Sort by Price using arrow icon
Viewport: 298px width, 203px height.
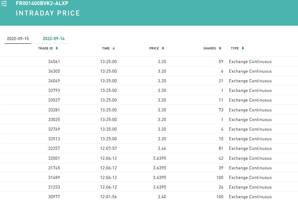click(163, 48)
